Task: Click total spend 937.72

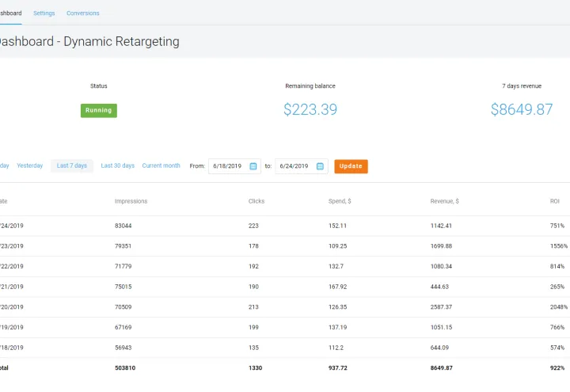Action: click(x=338, y=368)
